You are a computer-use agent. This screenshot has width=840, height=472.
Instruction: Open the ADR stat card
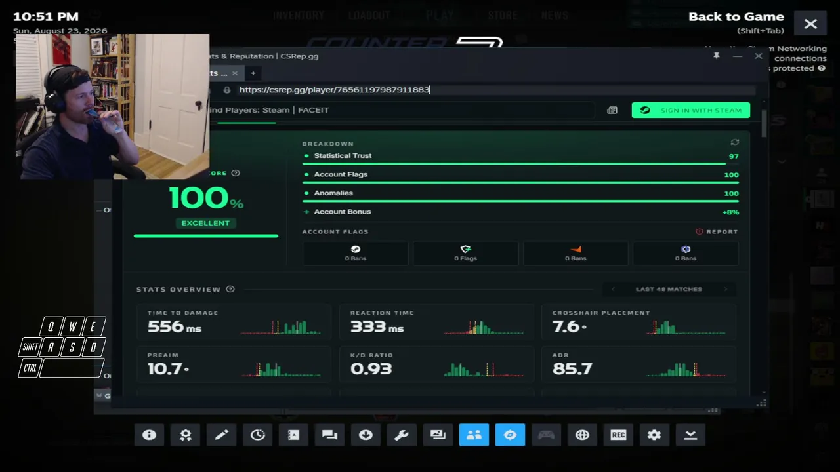pos(639,364)
